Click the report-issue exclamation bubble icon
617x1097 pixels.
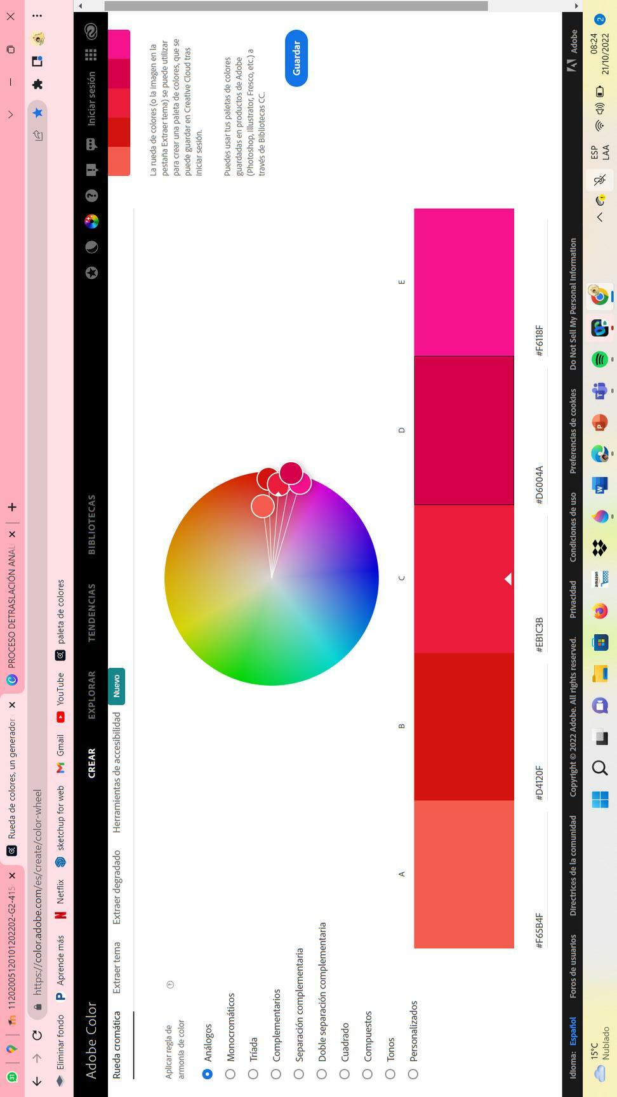91,170
